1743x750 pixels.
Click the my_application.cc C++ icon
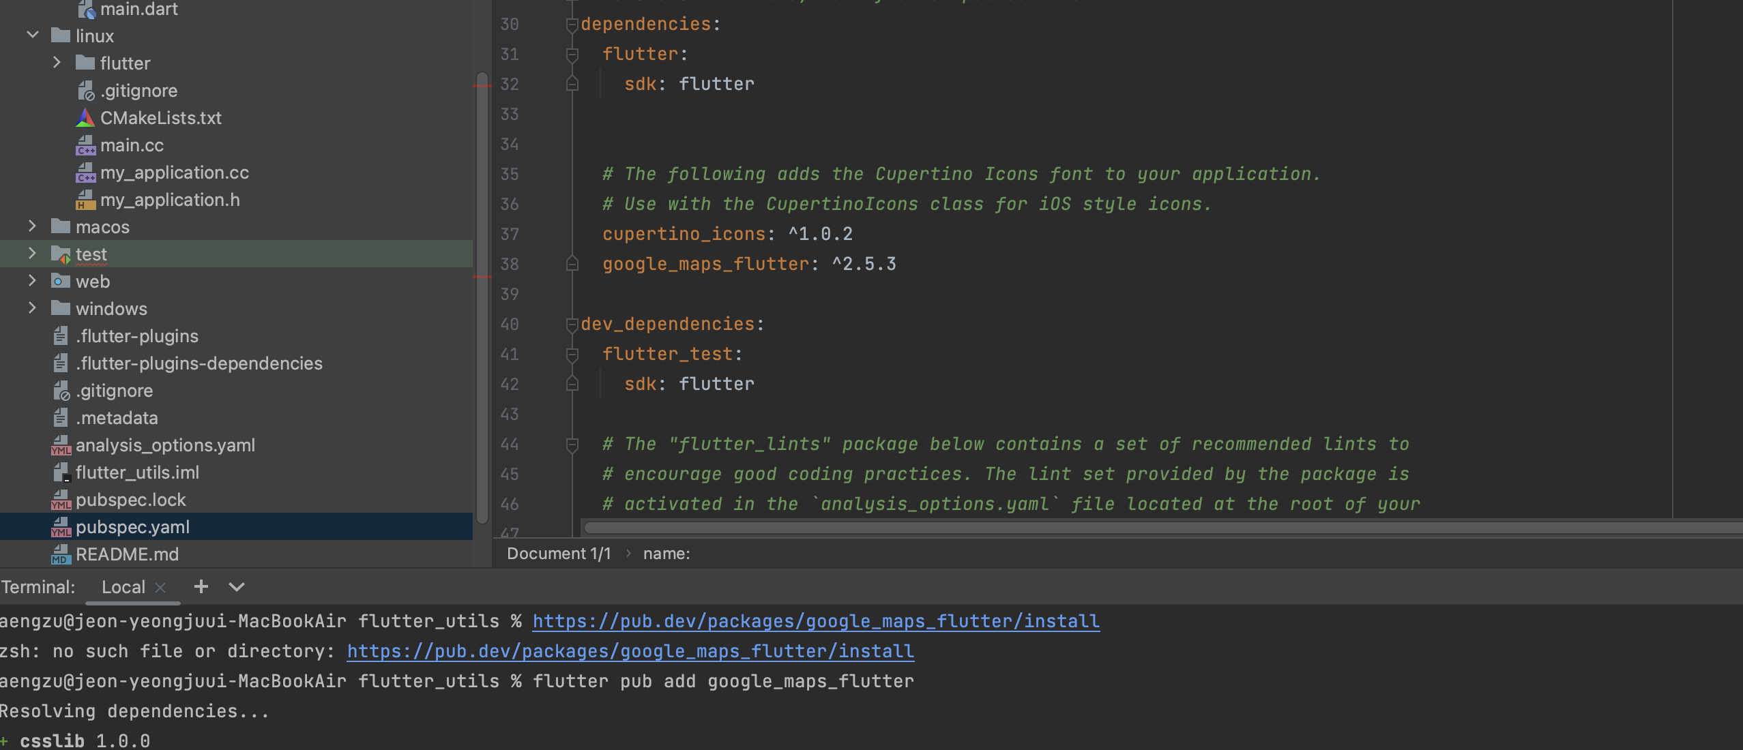85,172
